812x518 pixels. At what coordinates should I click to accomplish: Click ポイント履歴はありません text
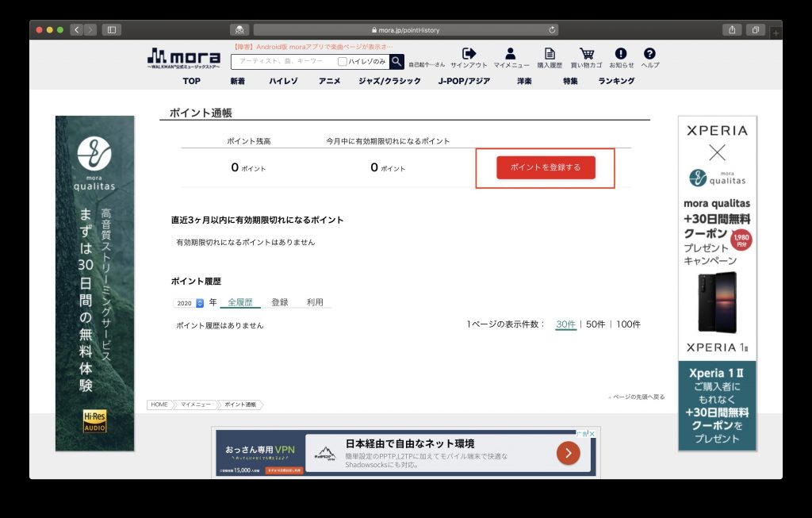tap(220, 325)
